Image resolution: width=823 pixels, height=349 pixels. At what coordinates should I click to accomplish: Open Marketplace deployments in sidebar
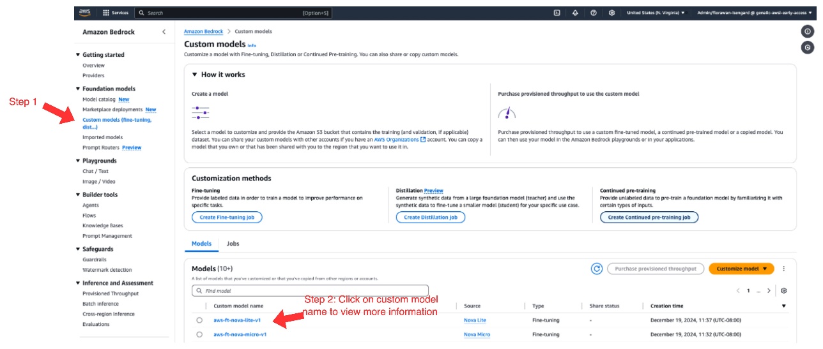pyautogui.click(x=112, y=110)
